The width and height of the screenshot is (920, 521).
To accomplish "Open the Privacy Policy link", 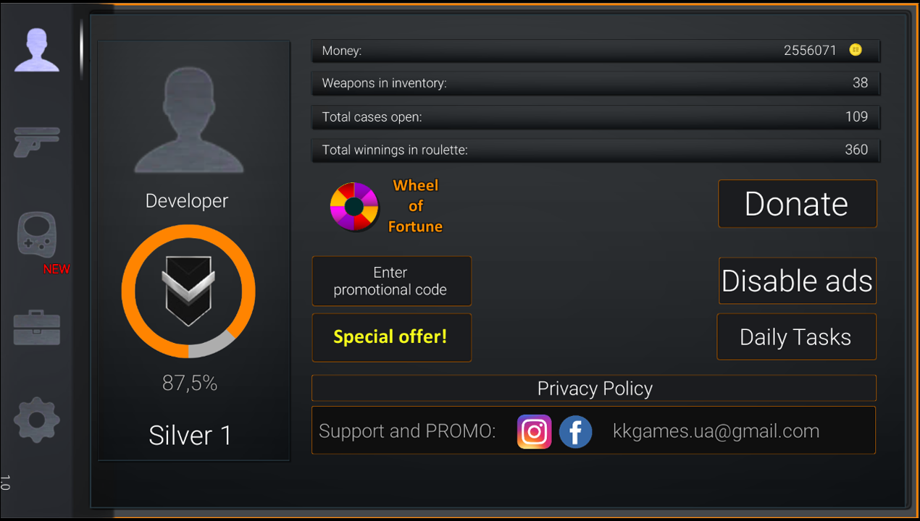I will click(594, 389).
